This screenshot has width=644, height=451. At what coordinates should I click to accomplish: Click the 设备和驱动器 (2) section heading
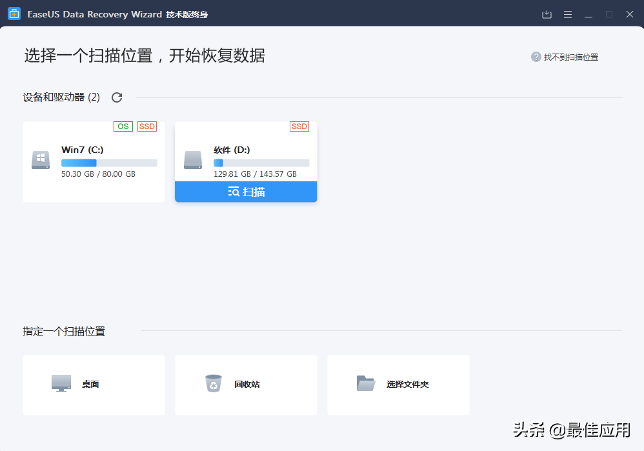pyautogui.click(x=61, y=97)
